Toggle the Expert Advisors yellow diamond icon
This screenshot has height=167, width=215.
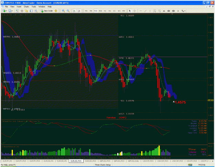tap(56, 11)
